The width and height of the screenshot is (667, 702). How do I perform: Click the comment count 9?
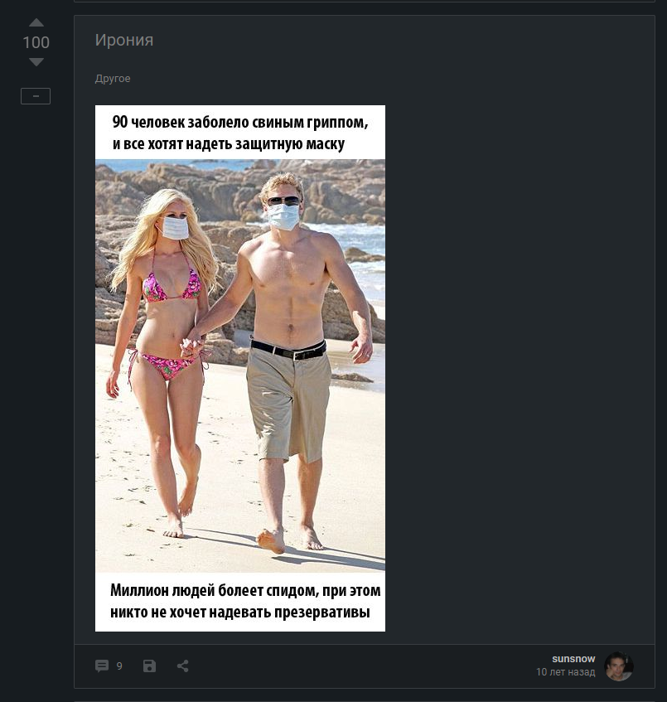[x=119, y=666]
